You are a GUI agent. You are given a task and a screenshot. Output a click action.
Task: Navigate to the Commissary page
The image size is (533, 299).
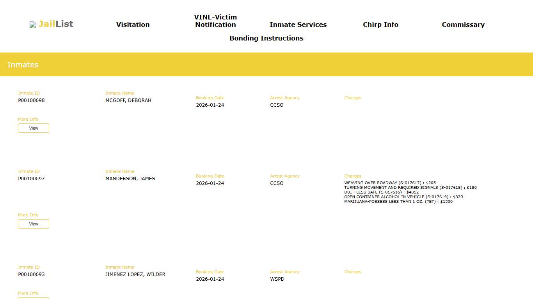click(x=463, y=25)
